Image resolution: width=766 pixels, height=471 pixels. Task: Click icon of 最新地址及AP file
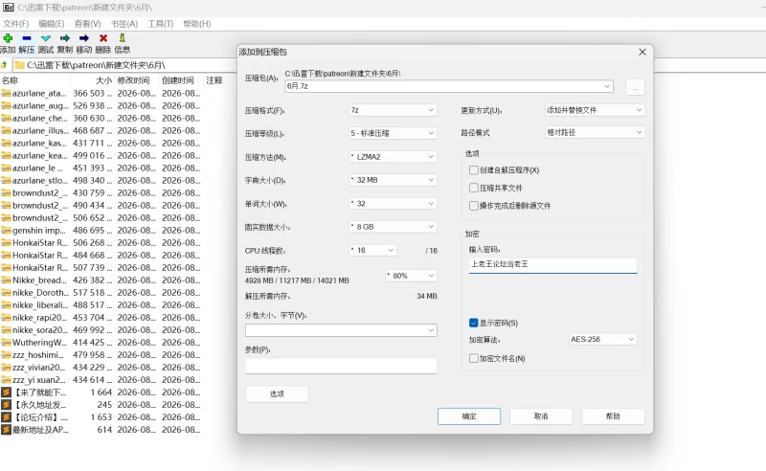tap(6, 430)
